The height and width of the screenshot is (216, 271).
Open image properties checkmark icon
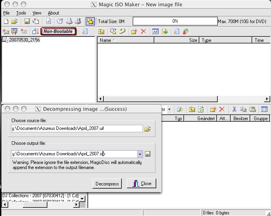point(49,21)
